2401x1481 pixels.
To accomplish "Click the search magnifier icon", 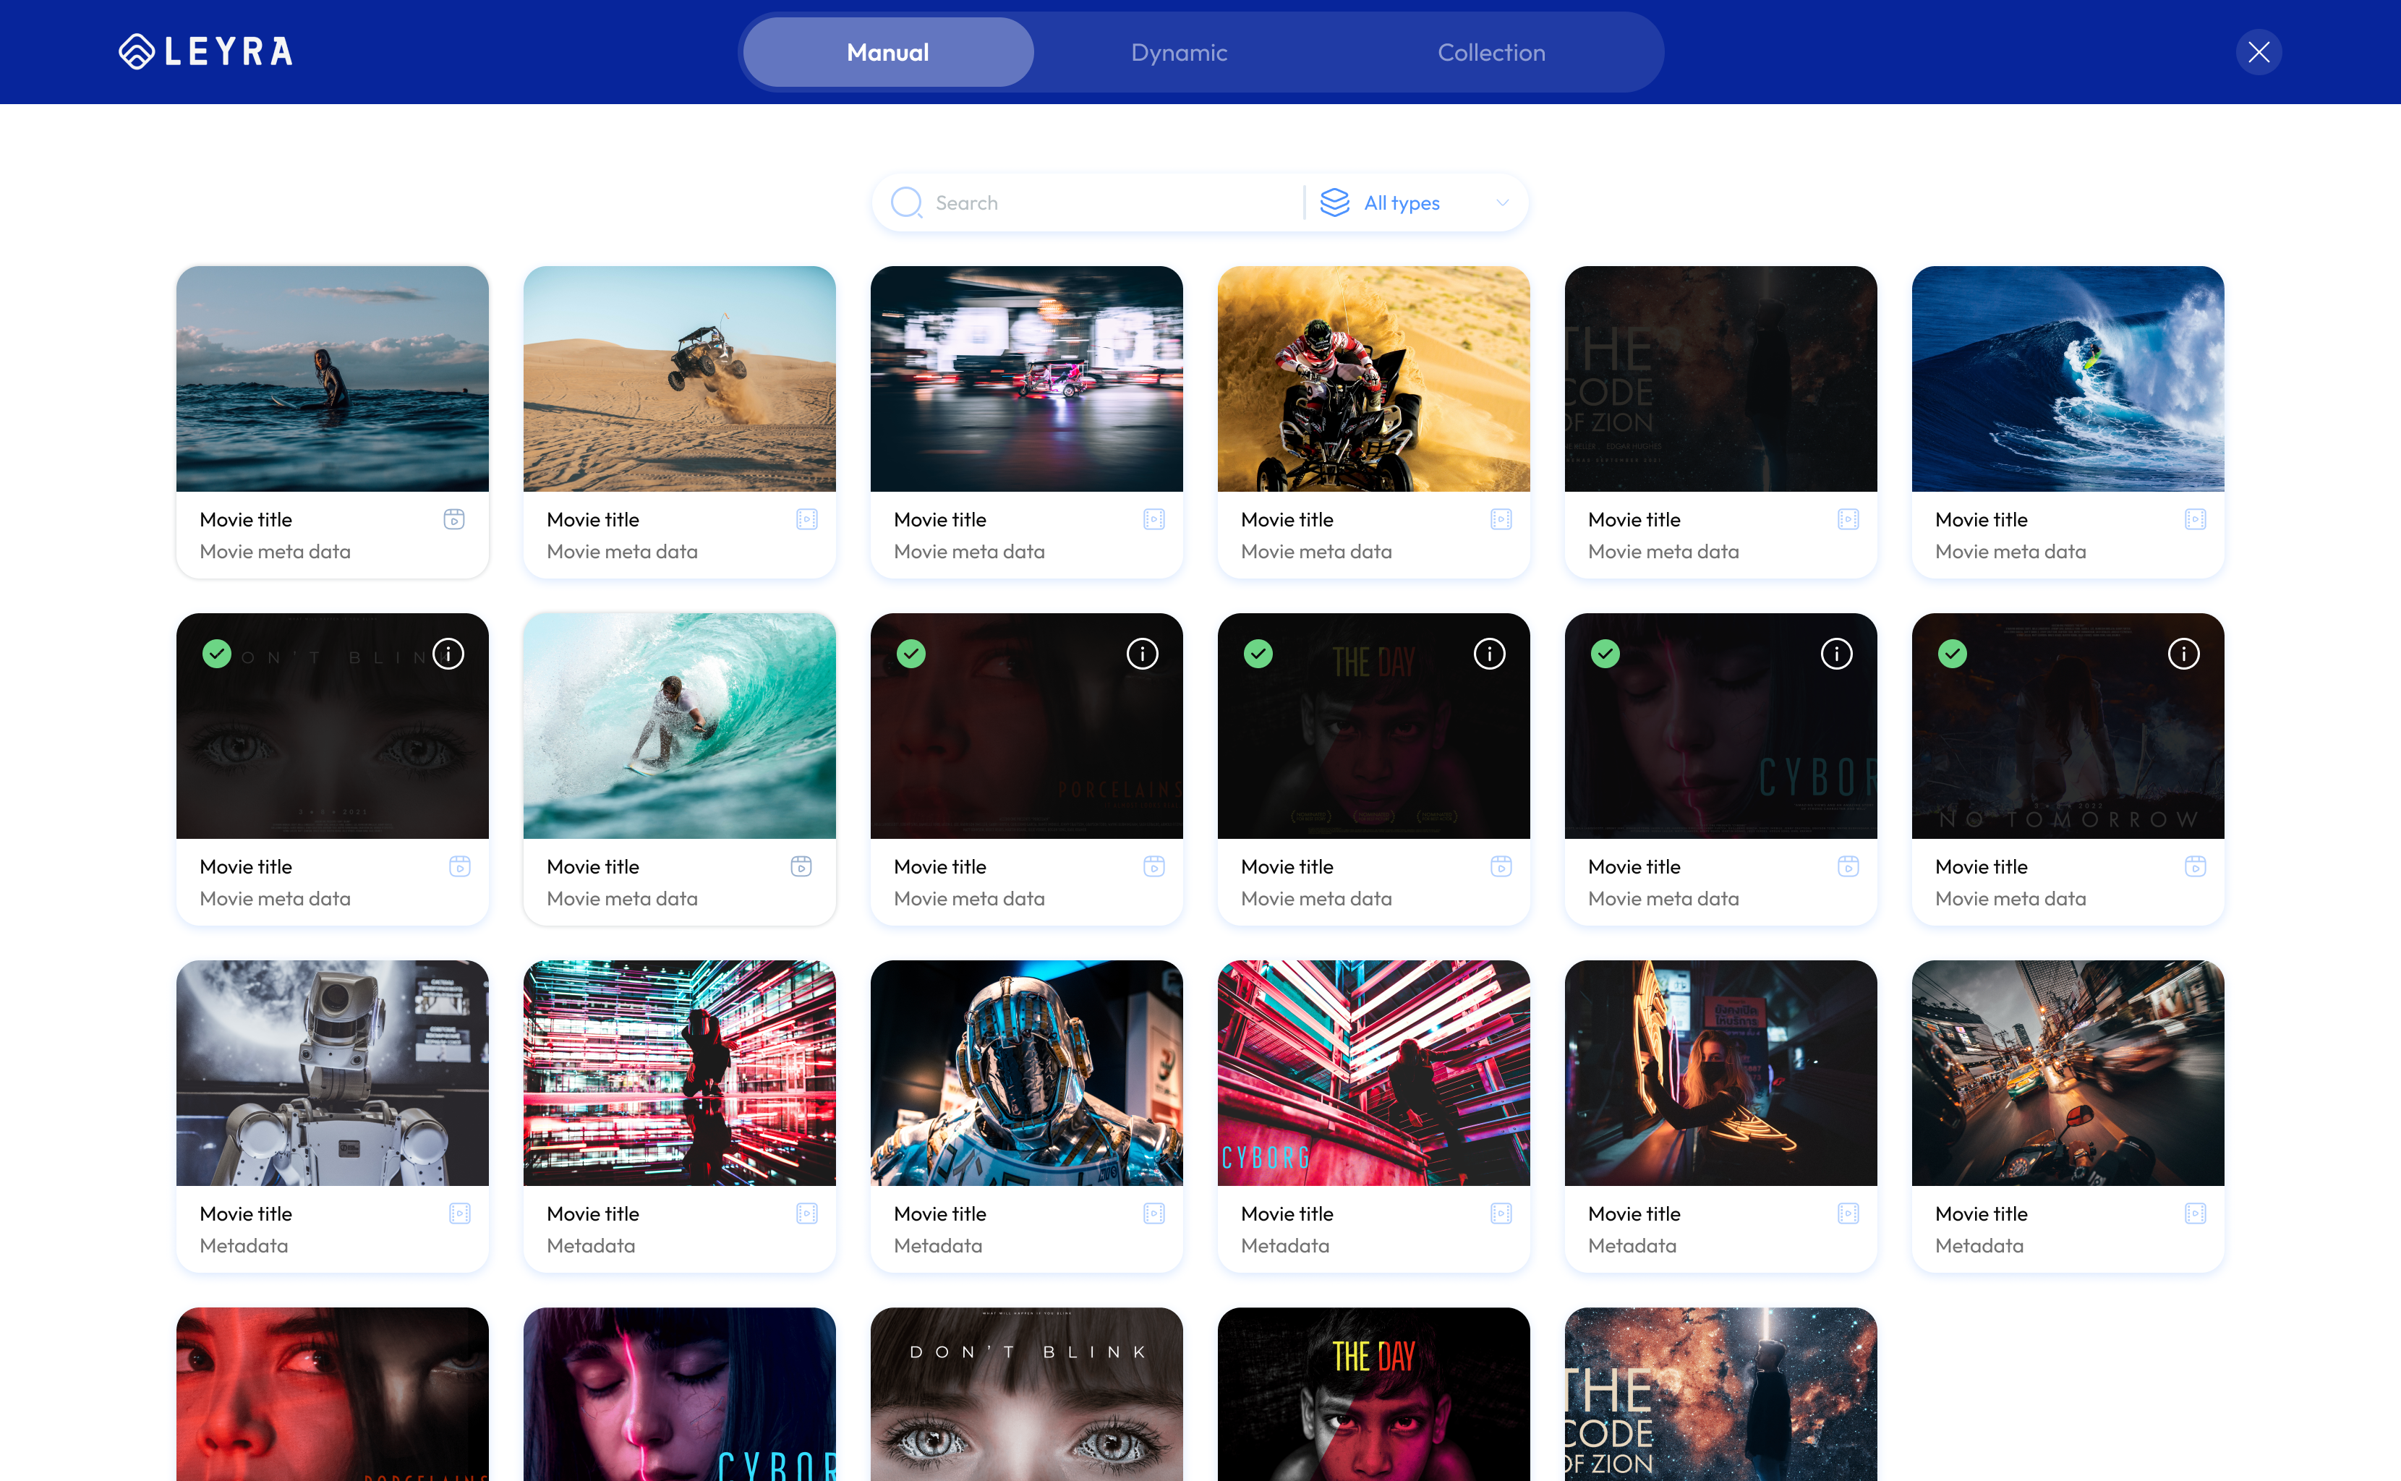I will click(x=906, y=202).
